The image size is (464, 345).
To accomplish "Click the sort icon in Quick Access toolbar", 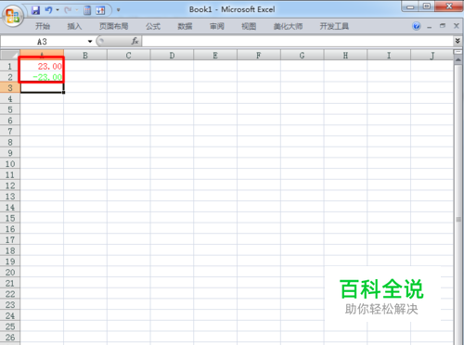I will pos(100,10).
